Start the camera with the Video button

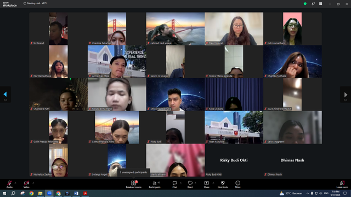click(x=26, y=184)
